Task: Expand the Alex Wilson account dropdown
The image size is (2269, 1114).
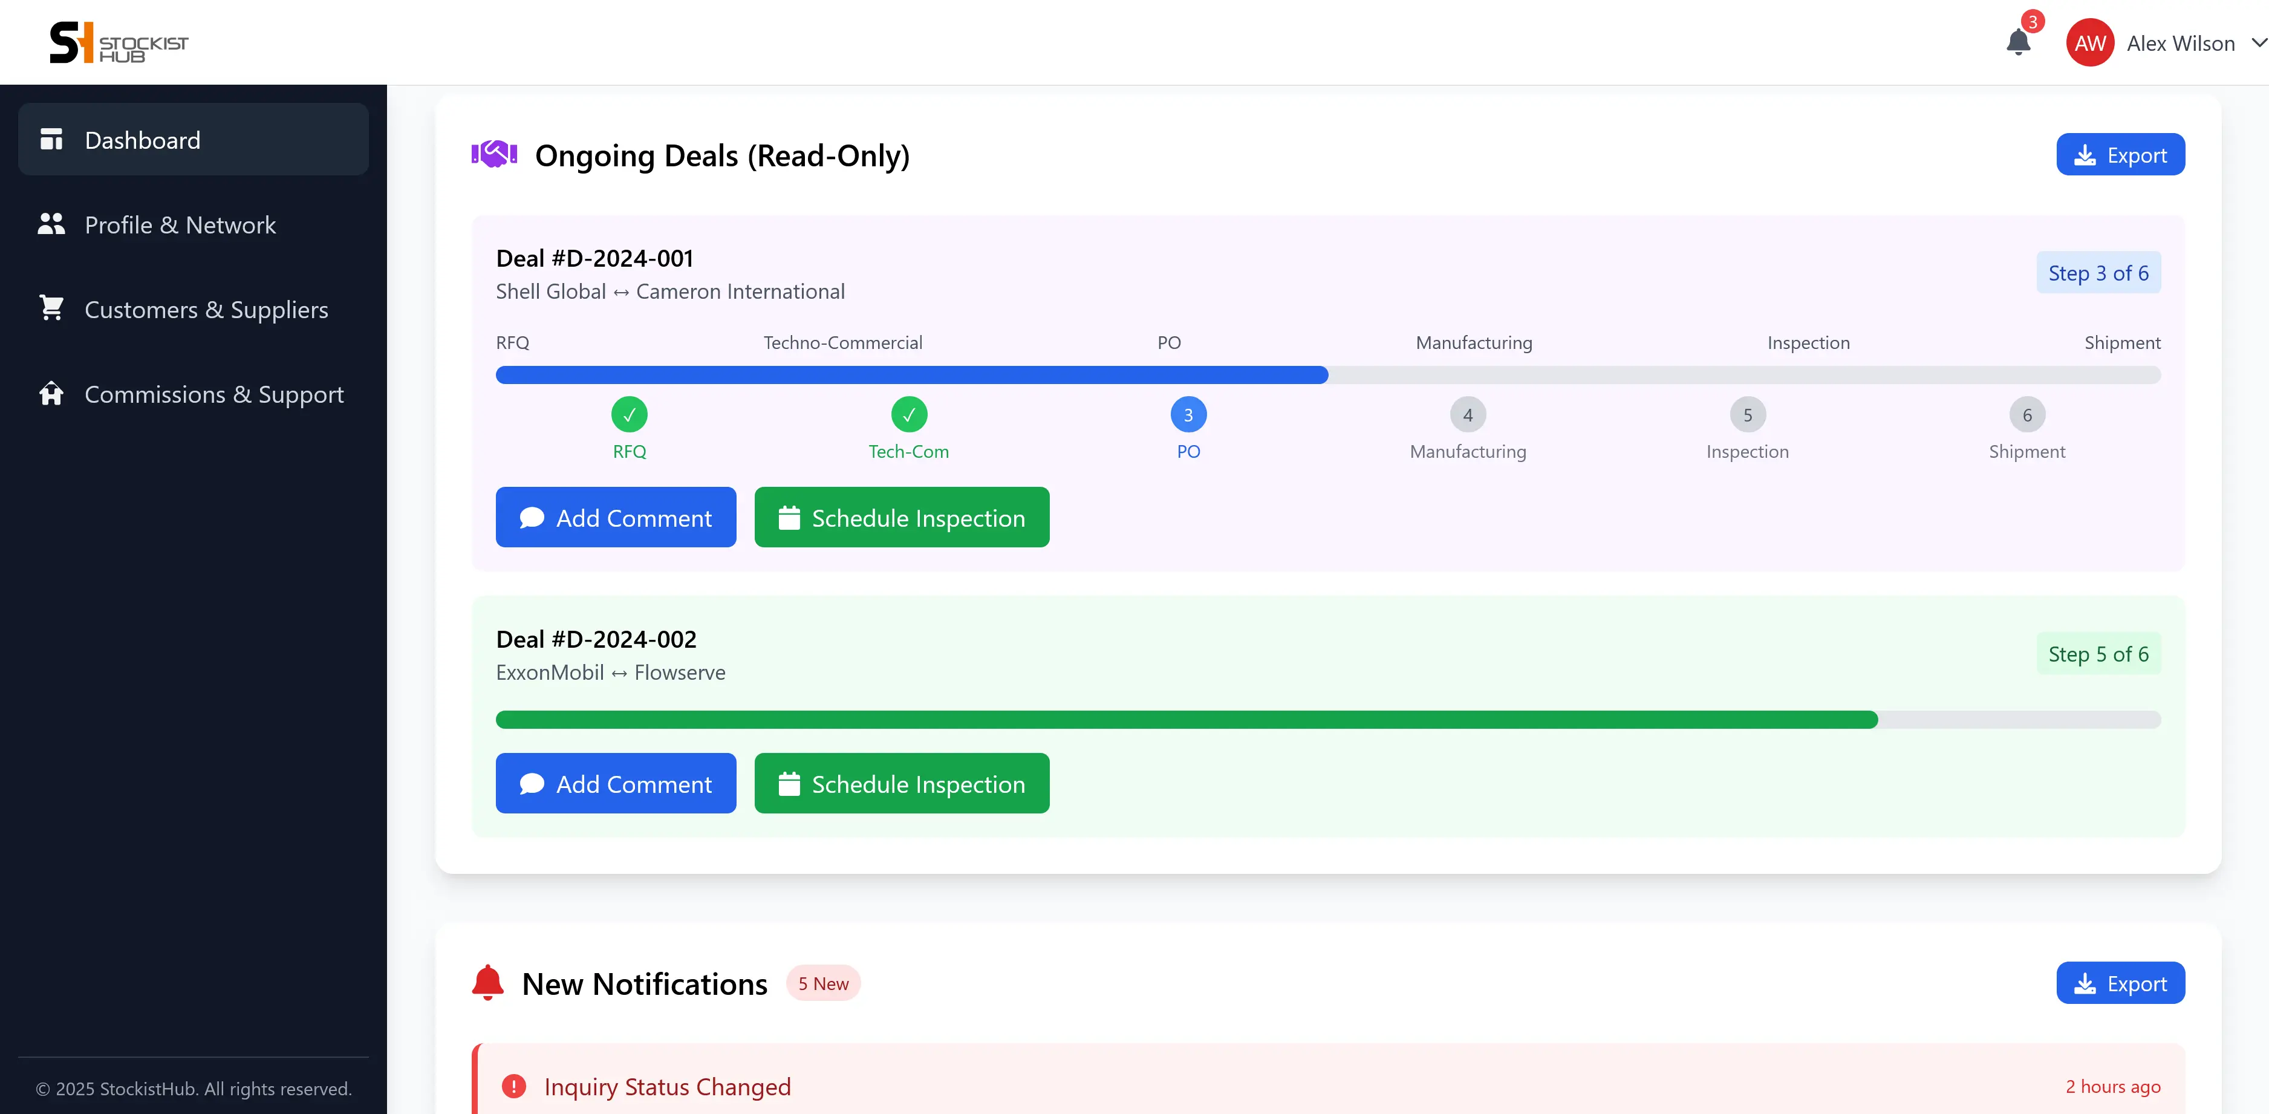Action: click(x=2259, y=43)
